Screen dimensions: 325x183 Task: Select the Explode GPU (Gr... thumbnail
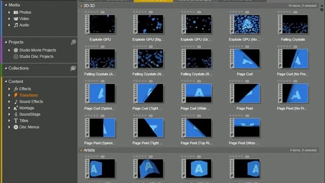coord(197,24)
